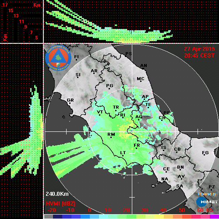
Task: Click the Powered by text
Action: [x=207, y=194]
